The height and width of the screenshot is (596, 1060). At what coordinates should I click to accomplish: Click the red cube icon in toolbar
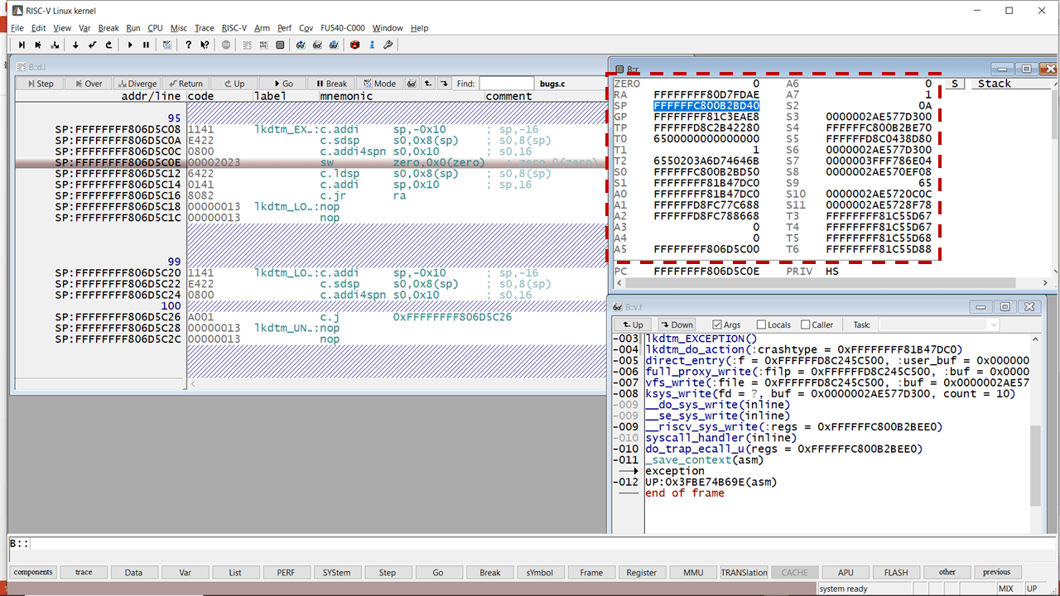(354, 45)
